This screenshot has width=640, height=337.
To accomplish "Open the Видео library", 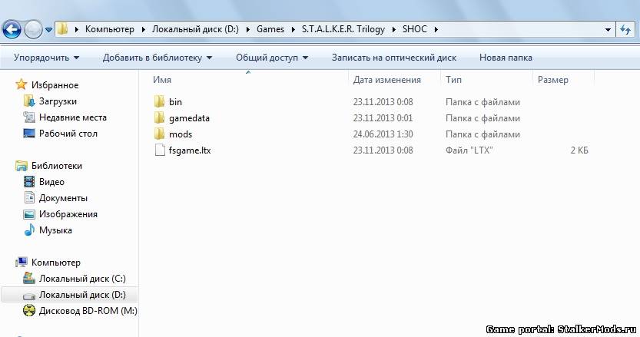I will point(51,182).
